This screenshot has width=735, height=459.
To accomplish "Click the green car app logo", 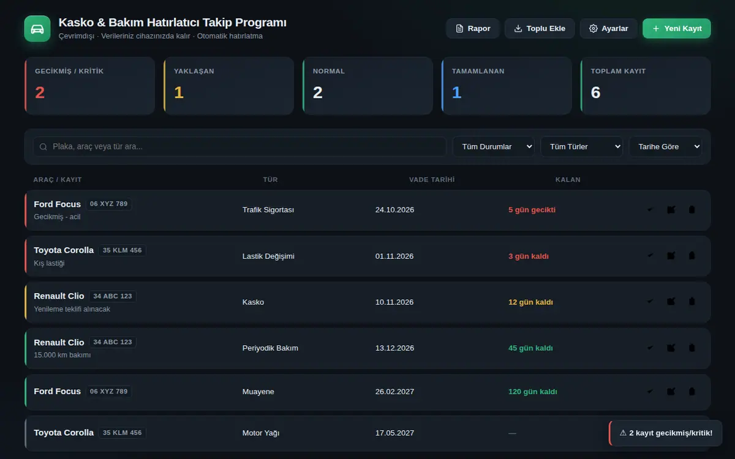I will point(37,29).
